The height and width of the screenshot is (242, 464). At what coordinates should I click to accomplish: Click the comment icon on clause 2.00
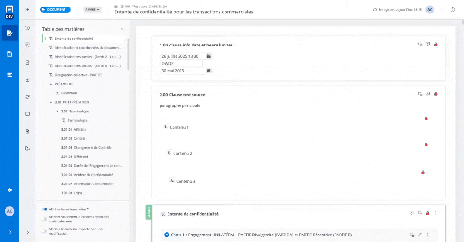tap(428, 94)
